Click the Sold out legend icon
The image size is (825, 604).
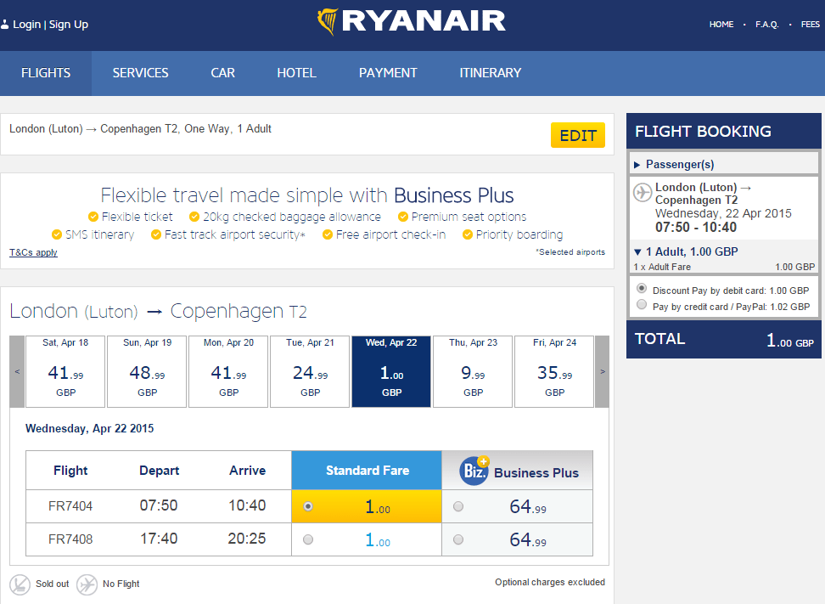click(x=20, y=584)
